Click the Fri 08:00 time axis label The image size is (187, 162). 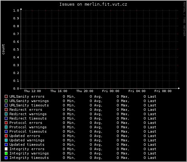point(163,91)
